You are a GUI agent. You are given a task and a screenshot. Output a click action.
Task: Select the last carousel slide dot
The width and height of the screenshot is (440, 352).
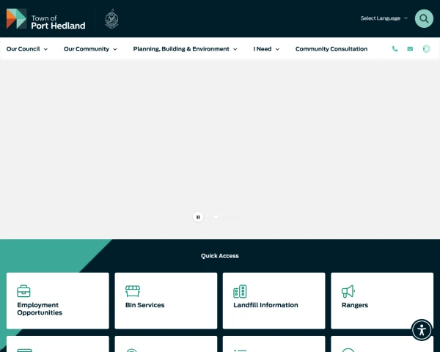tap(243, 217)
